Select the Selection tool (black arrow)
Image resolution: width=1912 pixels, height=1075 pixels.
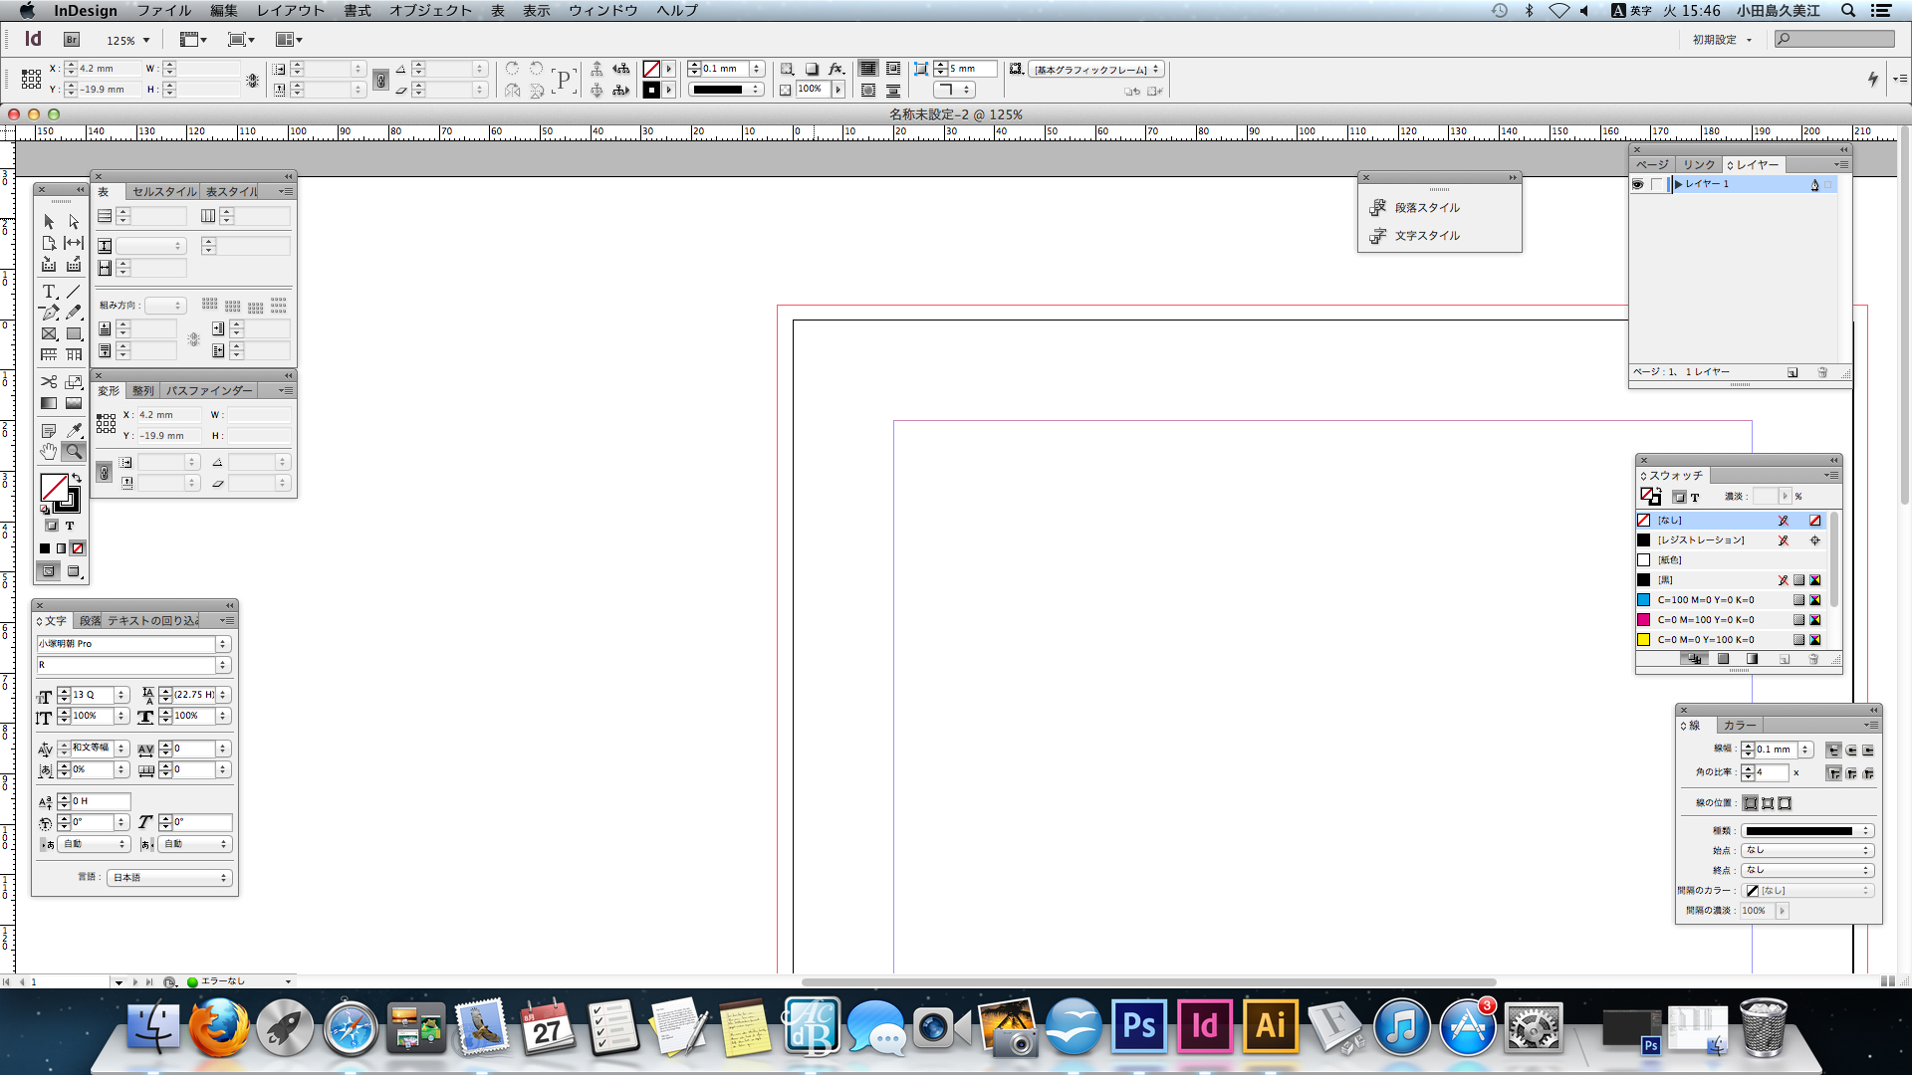pos(49,221)
